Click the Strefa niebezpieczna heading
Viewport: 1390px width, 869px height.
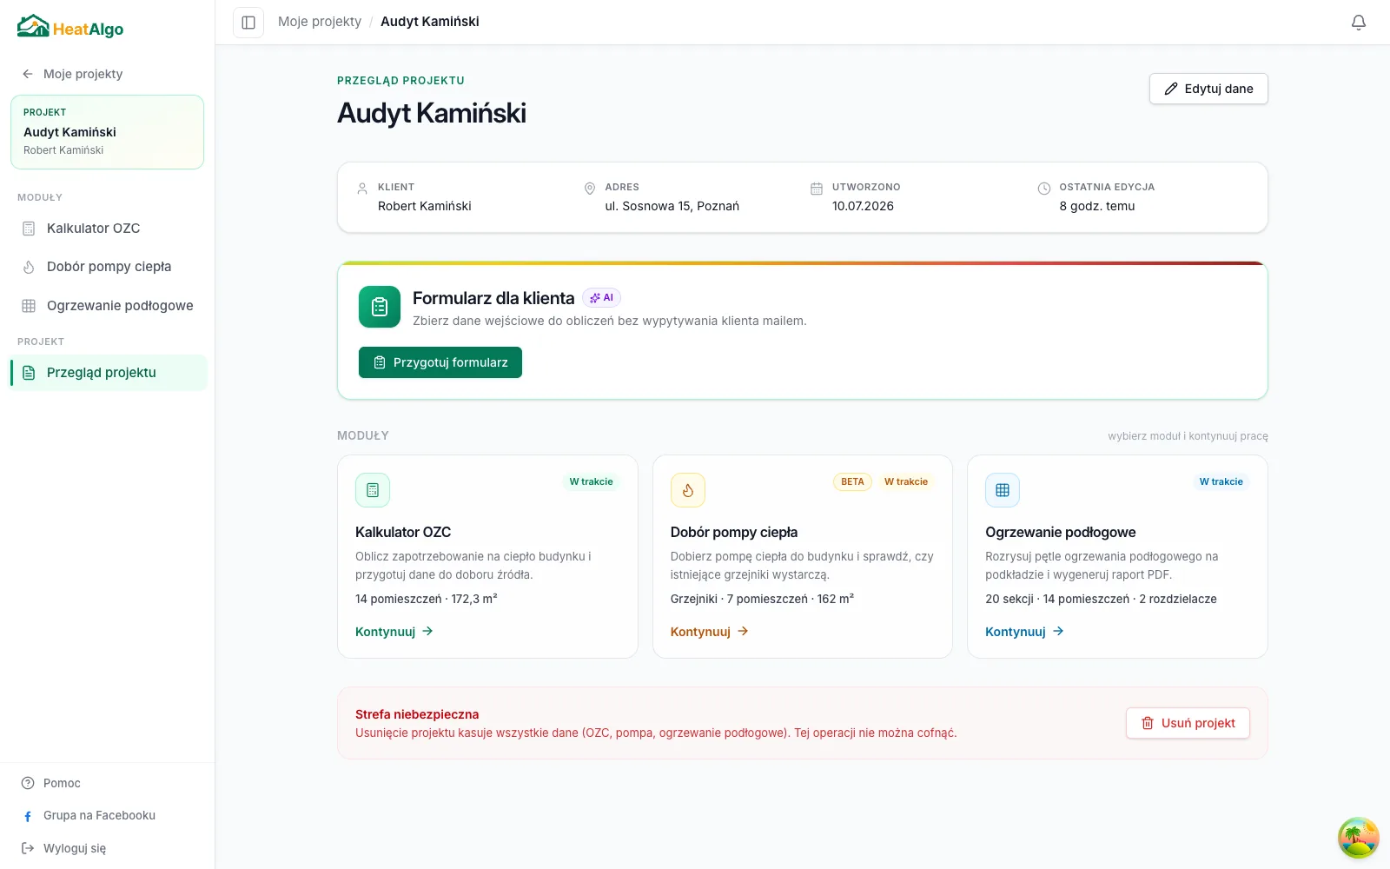417,714
